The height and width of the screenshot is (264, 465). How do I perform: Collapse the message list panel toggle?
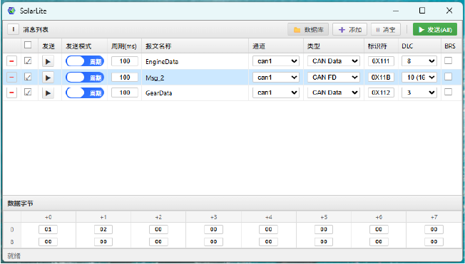click(x=13, y=29)
